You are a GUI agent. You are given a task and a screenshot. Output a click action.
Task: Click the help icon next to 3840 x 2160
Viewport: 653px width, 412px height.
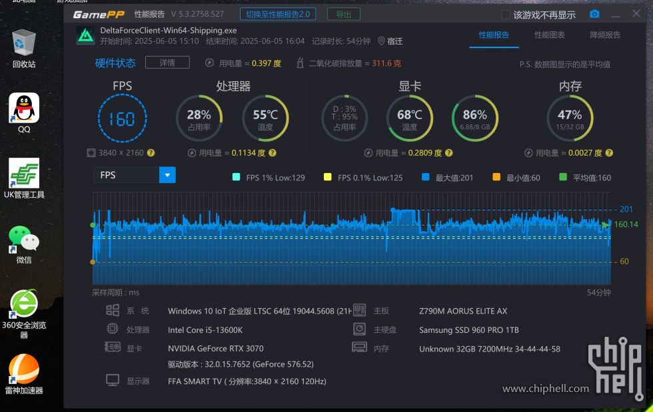pos(151,152)
